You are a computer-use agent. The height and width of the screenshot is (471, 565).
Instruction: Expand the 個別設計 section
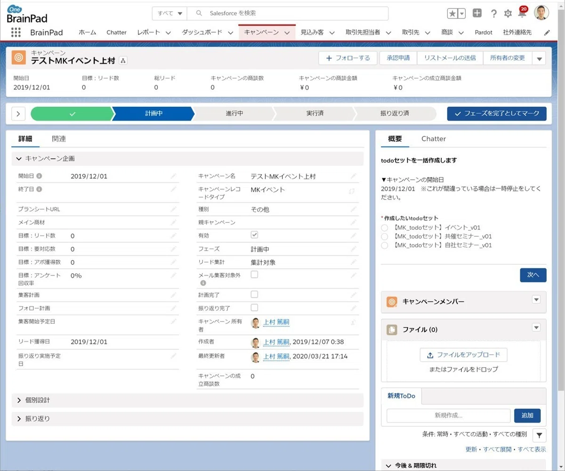point(187,400)
